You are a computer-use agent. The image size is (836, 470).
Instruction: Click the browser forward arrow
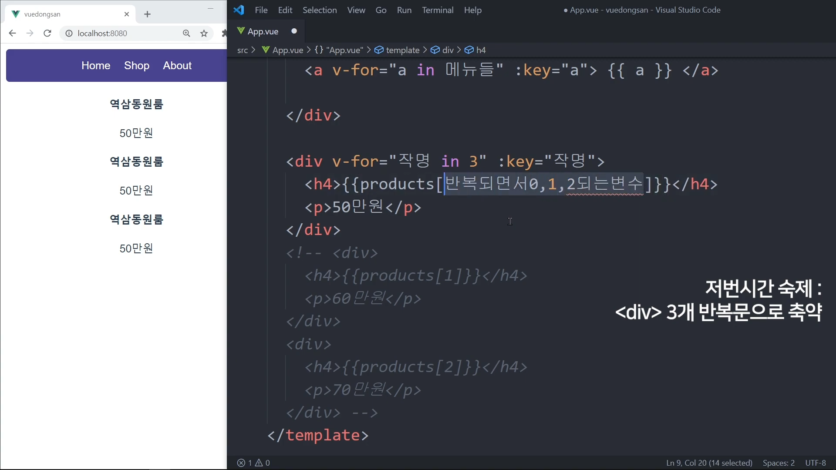click(x=30, y=34)
